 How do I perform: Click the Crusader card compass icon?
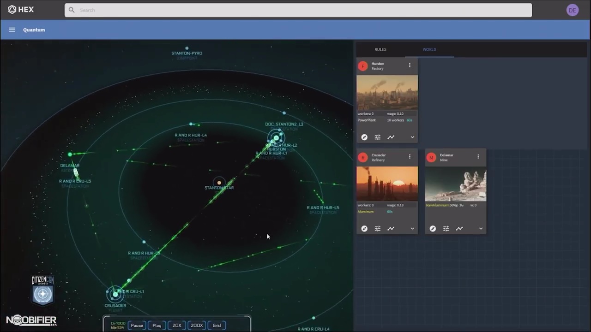(x=364, y=228)
